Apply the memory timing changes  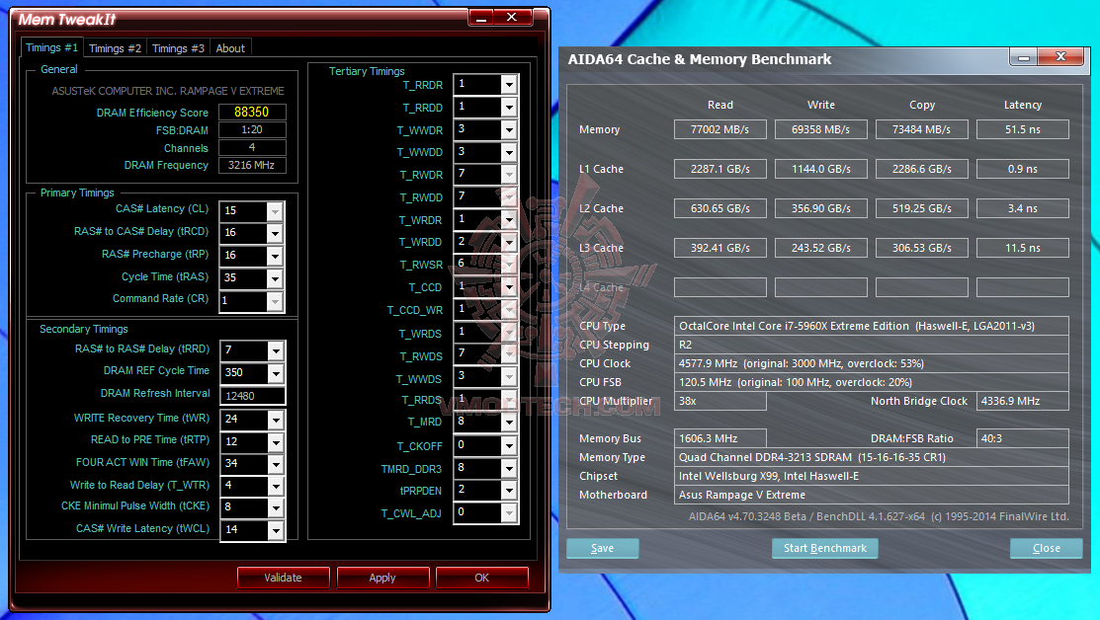point(383,578)
